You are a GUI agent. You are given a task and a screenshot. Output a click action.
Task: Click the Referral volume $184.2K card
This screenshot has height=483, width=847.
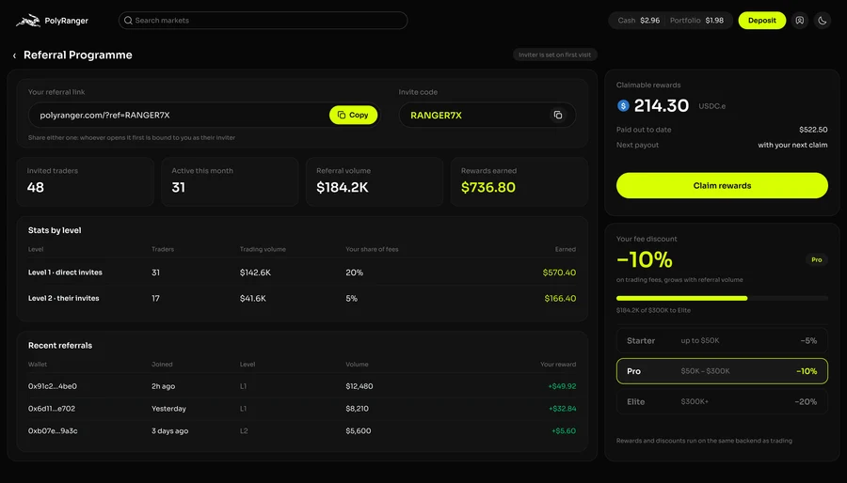pyautogui.click(x=375, y=181)
